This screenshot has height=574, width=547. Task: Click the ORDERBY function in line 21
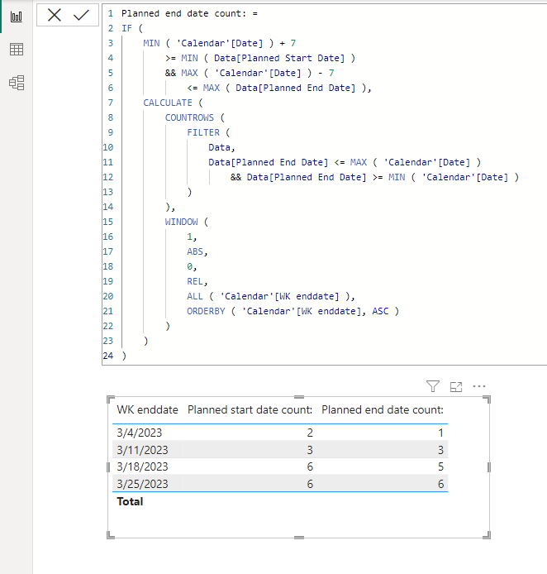click(x=206, y=311)
